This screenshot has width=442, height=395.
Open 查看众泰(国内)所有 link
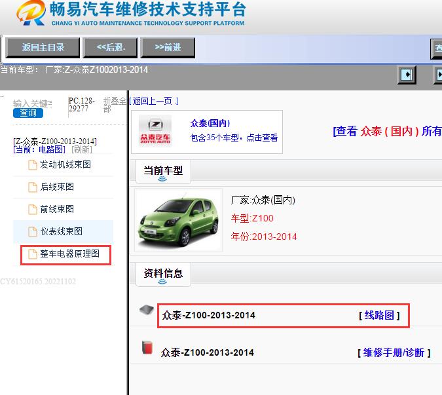(387, 132)
